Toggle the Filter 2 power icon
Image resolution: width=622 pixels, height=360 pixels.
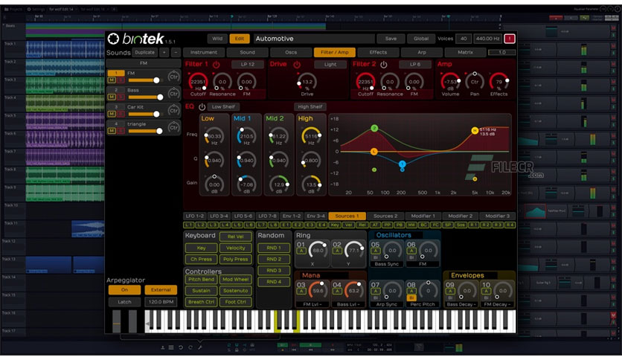(x=384, y=64)
